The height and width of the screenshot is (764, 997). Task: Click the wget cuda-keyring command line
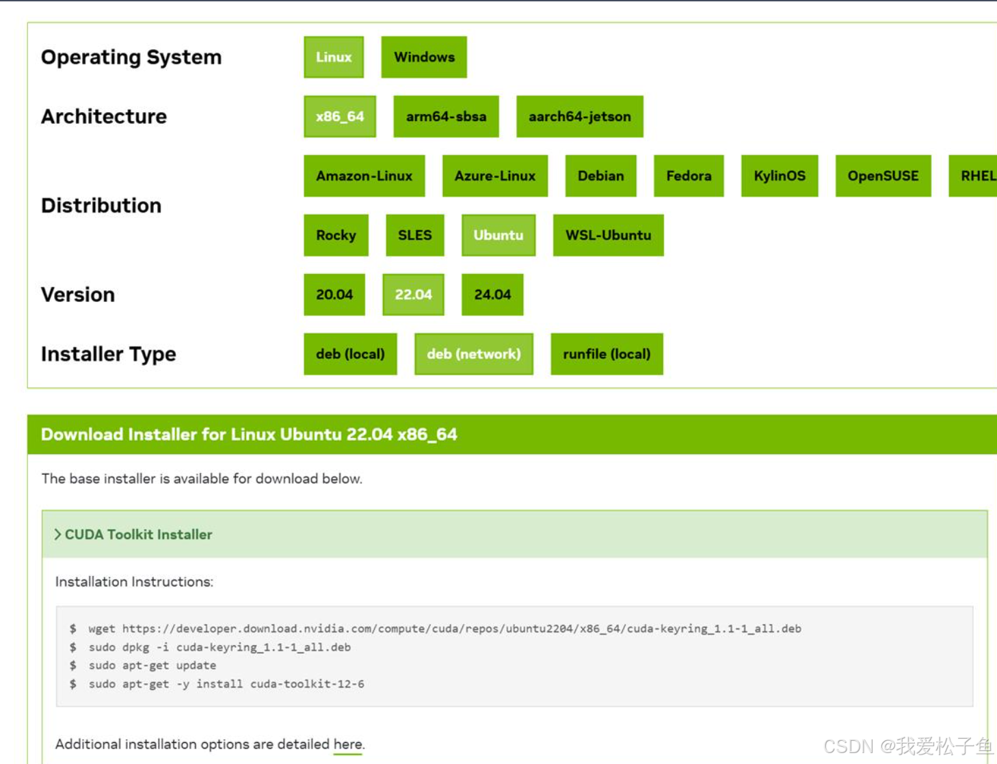(x=444, y=629)
